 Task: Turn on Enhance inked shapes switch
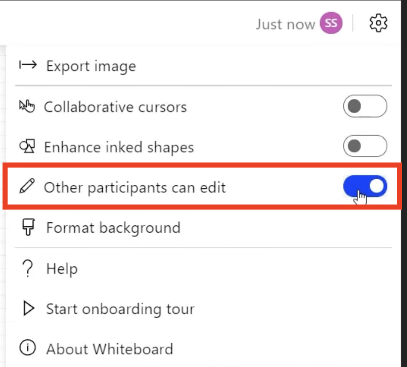(365, 146)
